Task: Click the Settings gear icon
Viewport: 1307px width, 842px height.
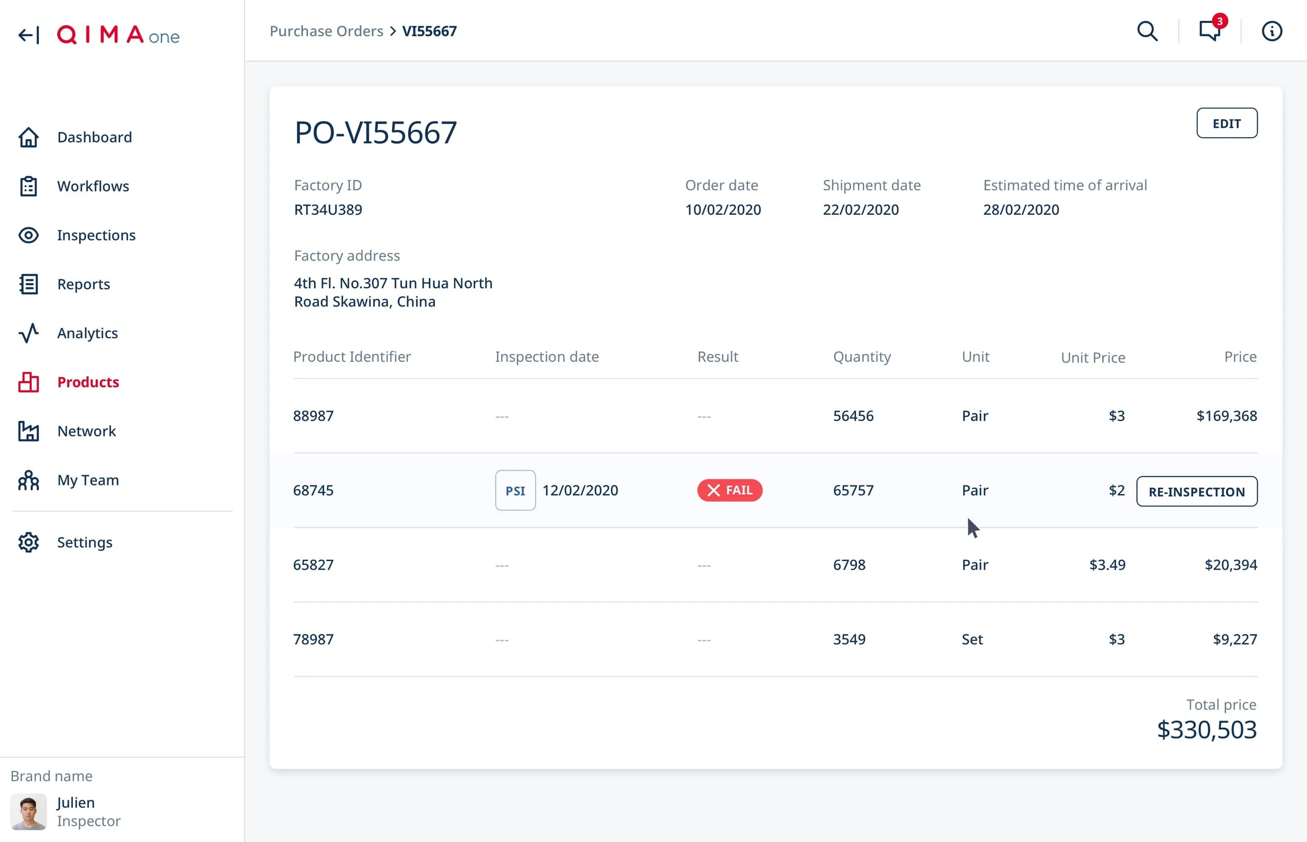Action: (29, 542)
